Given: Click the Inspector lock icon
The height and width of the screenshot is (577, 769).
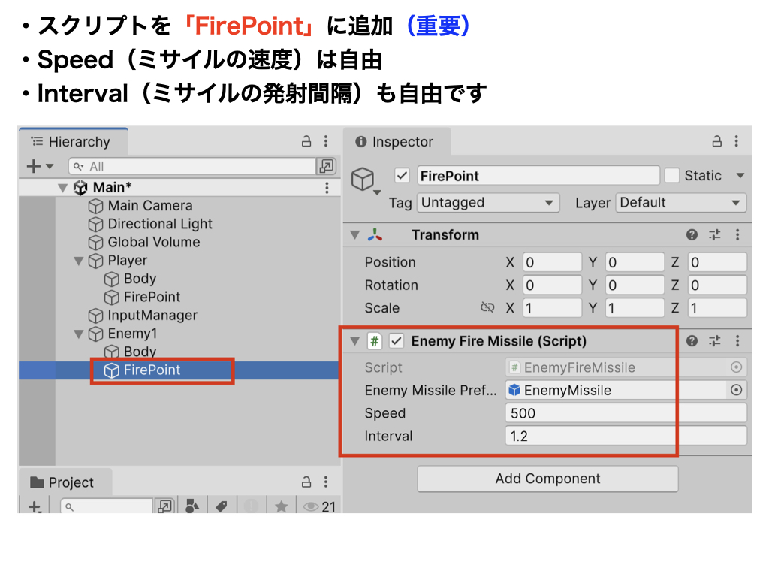Looking at the screenshot, I should [x=716, y=142].
